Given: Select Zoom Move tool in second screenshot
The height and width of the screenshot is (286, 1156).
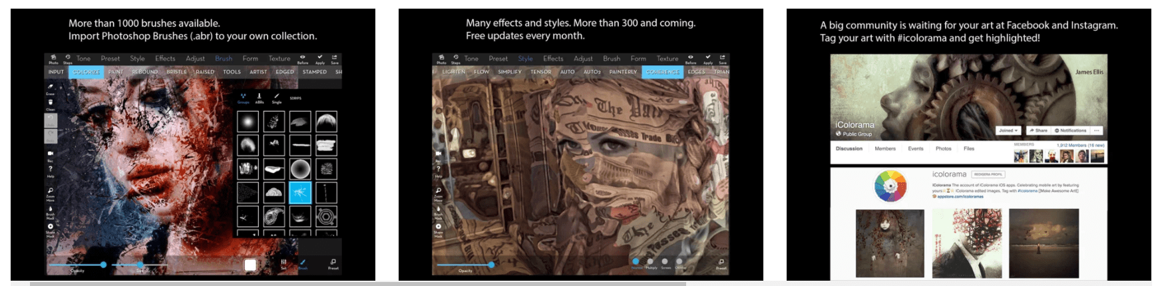Looking at the screenshot, I should (438, 194).
